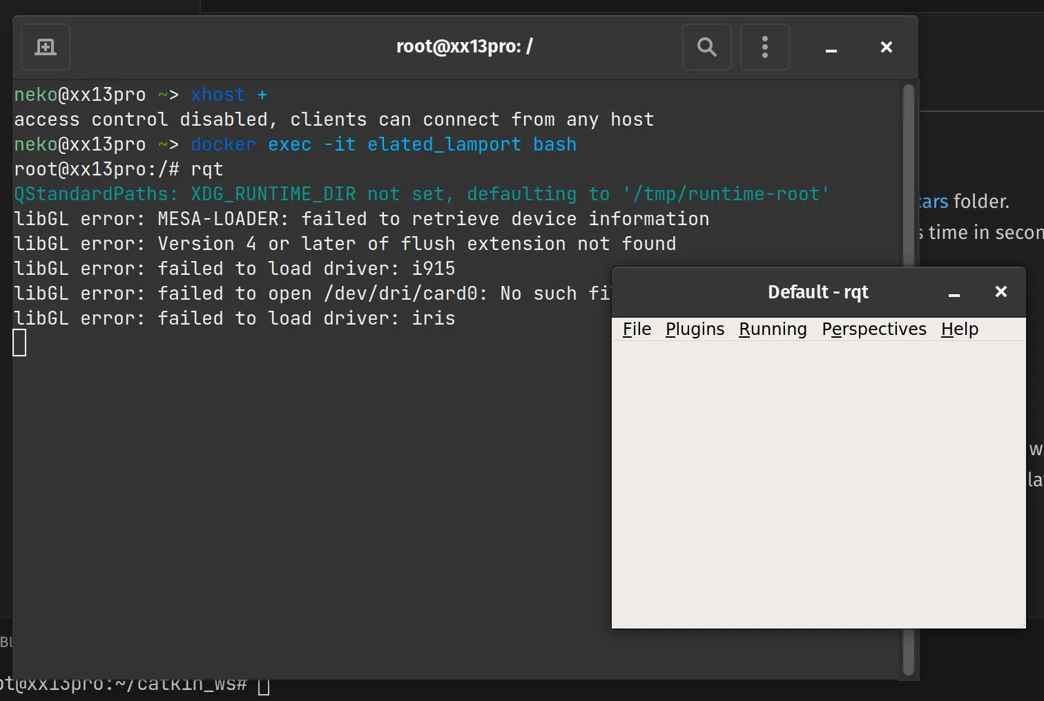Screen dimensions: 1044x701
Task: Close the root@xx13pro terminal window
Action: [887, 47]
